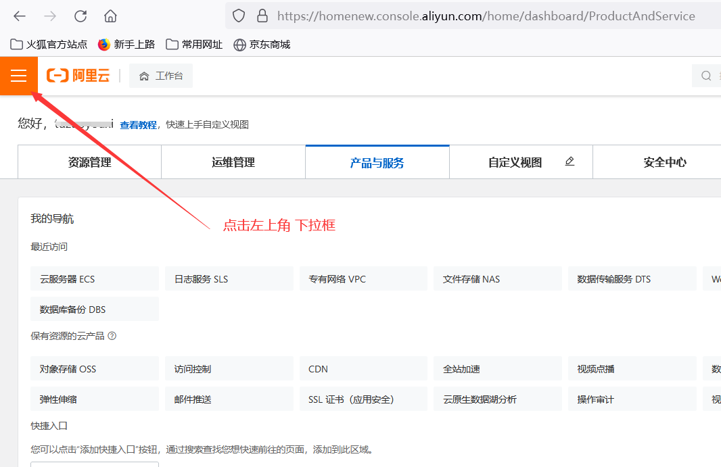Open the 新手上路 Firefox bookmark

126,45
